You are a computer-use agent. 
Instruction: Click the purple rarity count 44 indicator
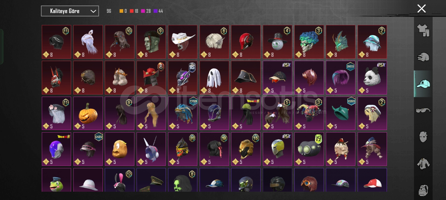[x=158, y=11]
